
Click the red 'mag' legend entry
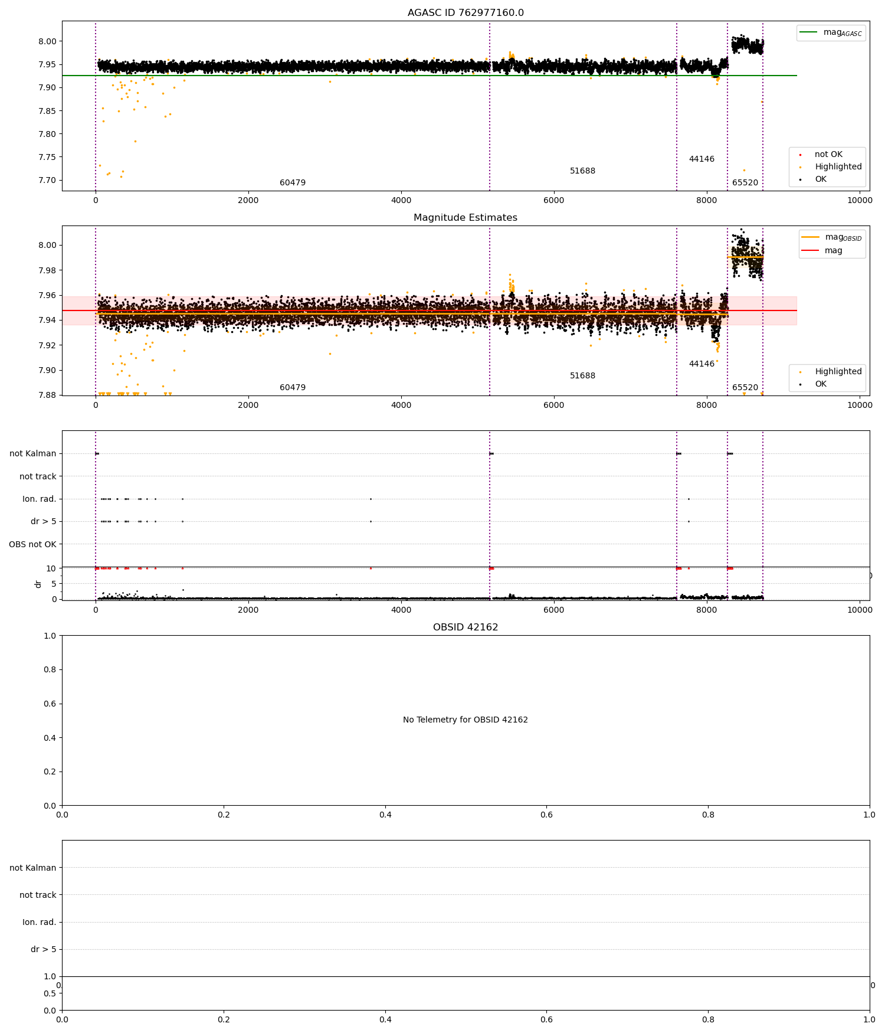coord(834,251)
